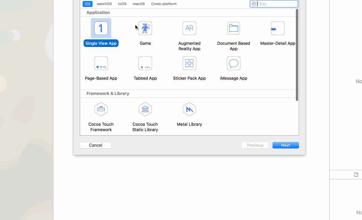Click the Cancel button

96,145
